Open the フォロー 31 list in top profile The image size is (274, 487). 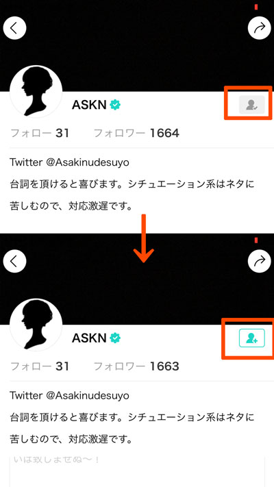pos(40,134)
